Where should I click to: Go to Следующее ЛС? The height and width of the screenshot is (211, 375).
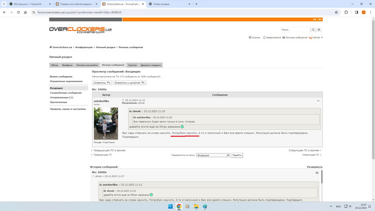[x=312, y=155]
